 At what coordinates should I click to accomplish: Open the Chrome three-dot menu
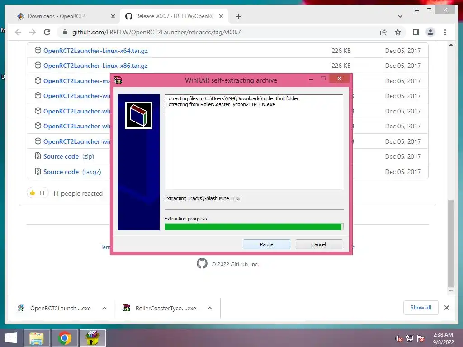pos(445,32)
